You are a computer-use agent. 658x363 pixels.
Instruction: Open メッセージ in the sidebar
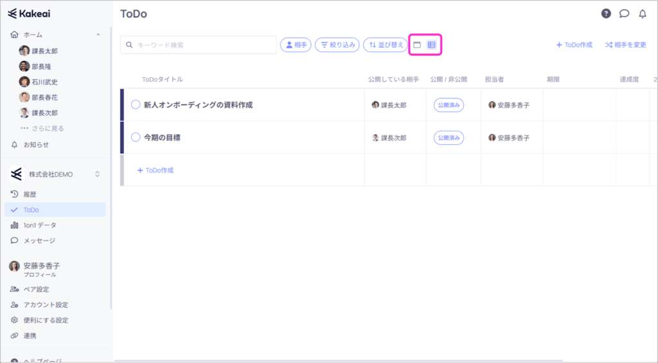click(39, 241)
